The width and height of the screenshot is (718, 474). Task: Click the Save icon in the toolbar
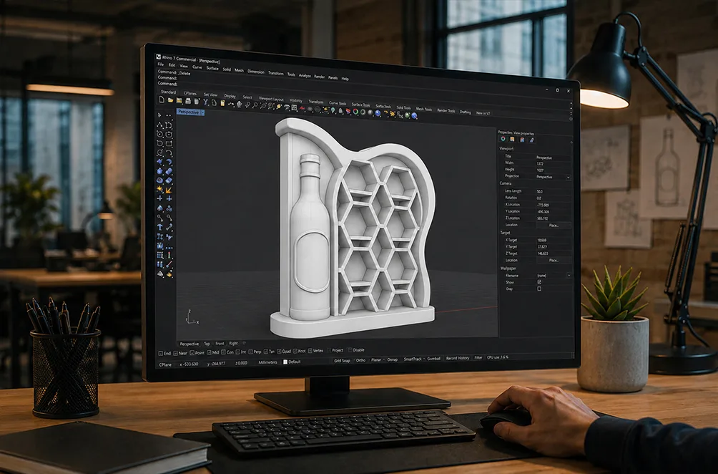coord(179,100)
